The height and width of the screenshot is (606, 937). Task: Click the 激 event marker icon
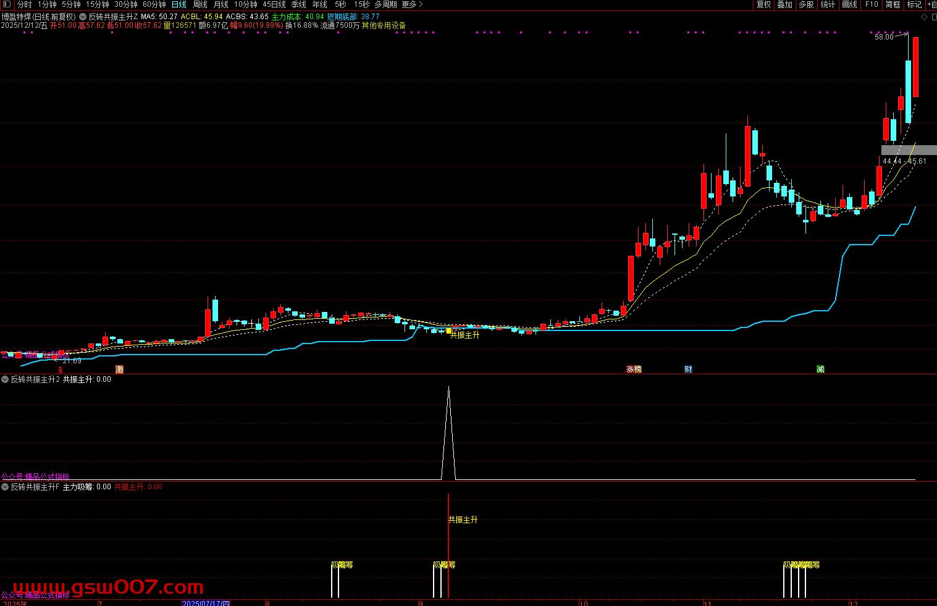point(119,369)
